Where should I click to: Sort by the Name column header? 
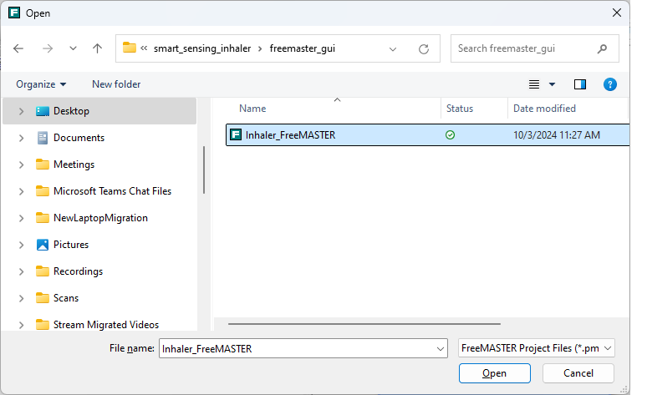point(252,109)
